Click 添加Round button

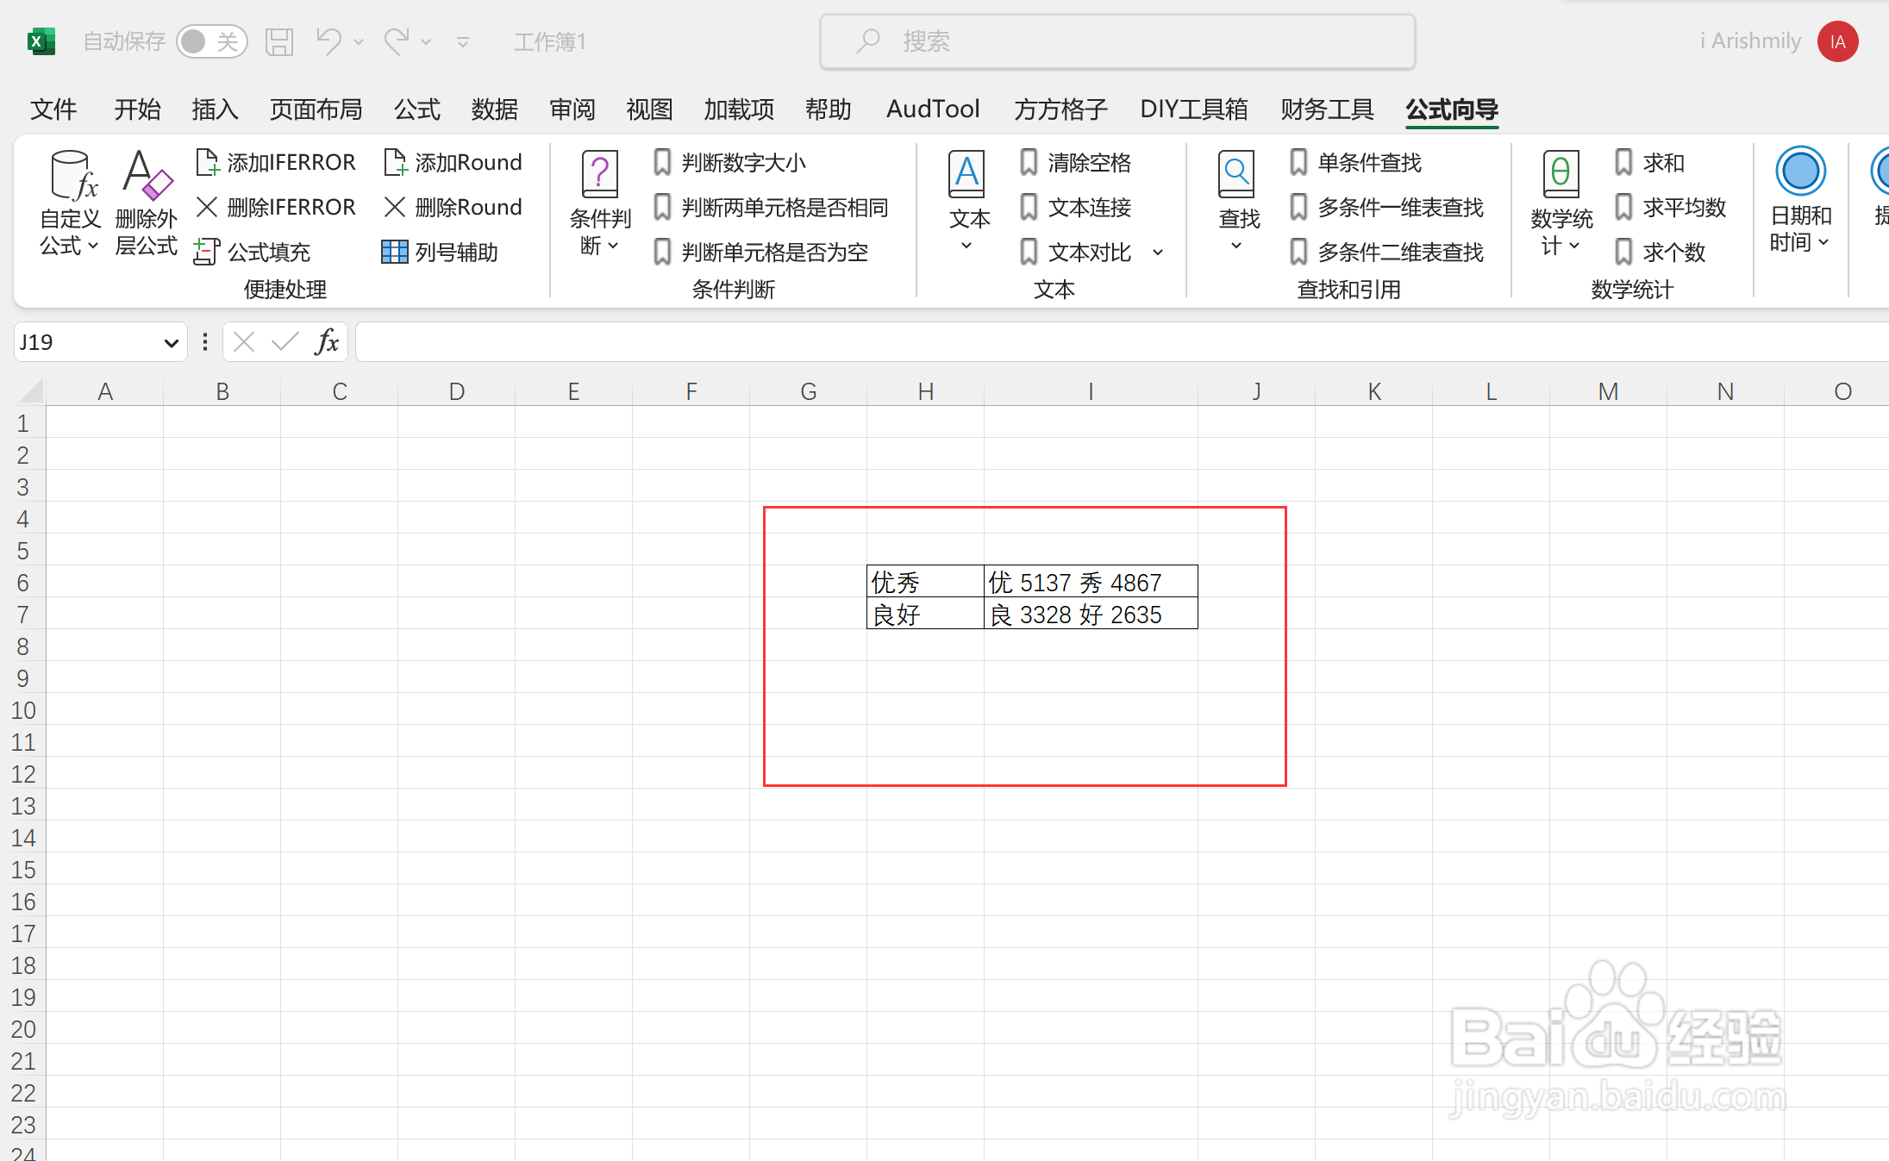point(453,162)
